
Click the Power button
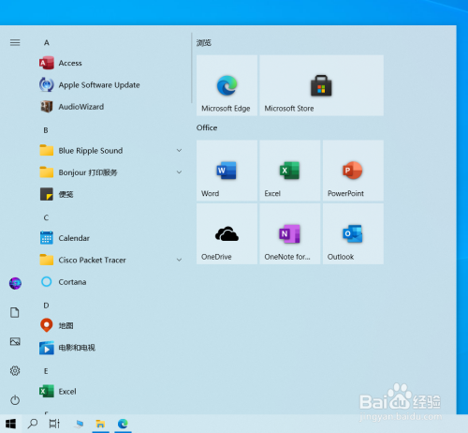coord(15,400)
